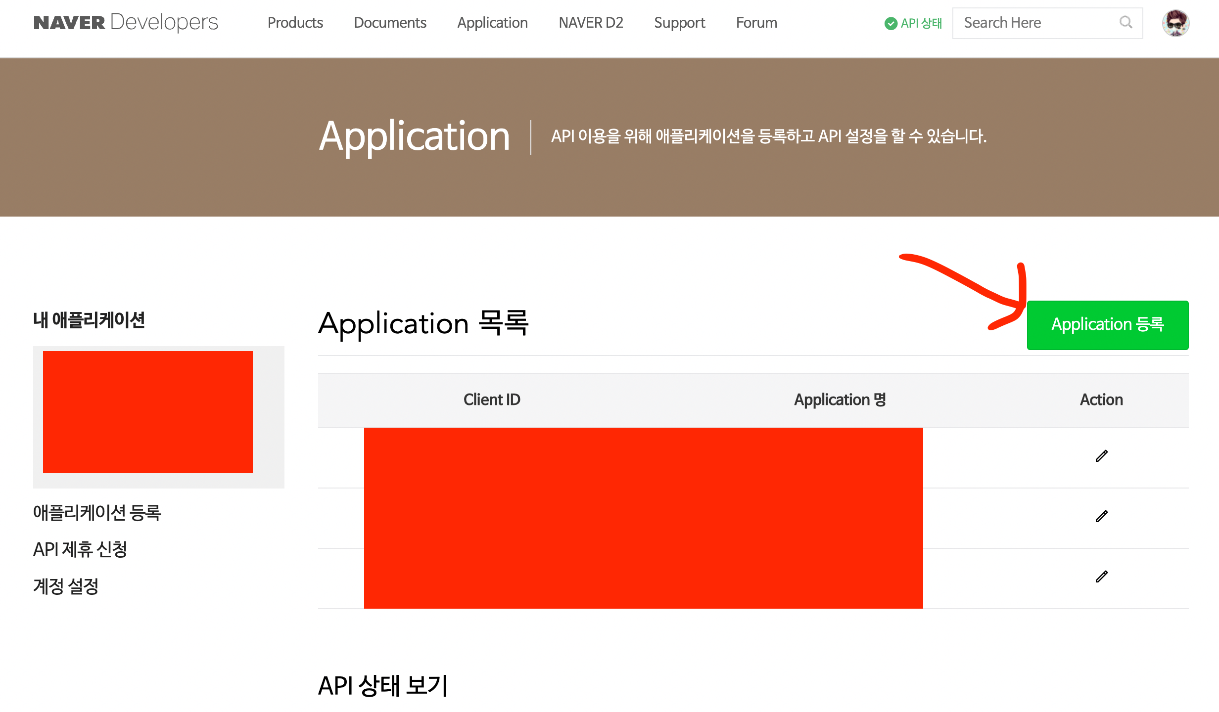Go to Application in the top nav
This screenshot has width=1219, height=712.
(x=492, y=23)
